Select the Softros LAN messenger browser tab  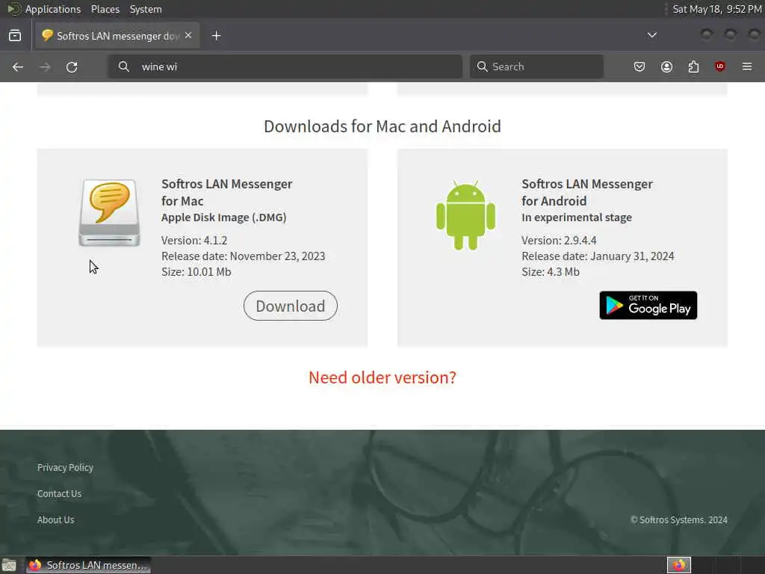point(117,36)
